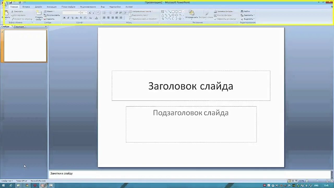334x188 pixels.
Task: Open the Показ слайдов ribbon tab
Action: (x=68, y=7)
